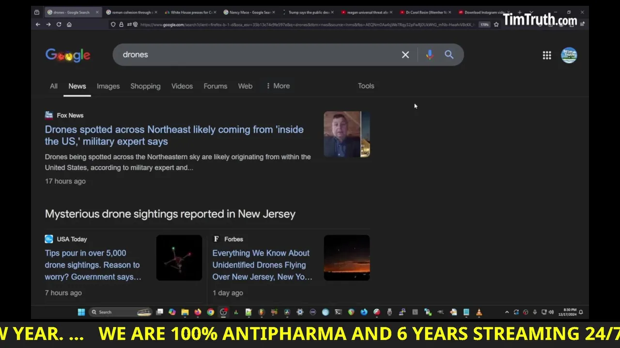Viewport: 620px width, 348px height.
Task: Switch to 'Download Instagram video' tab
Action: [x=483, y=12]
